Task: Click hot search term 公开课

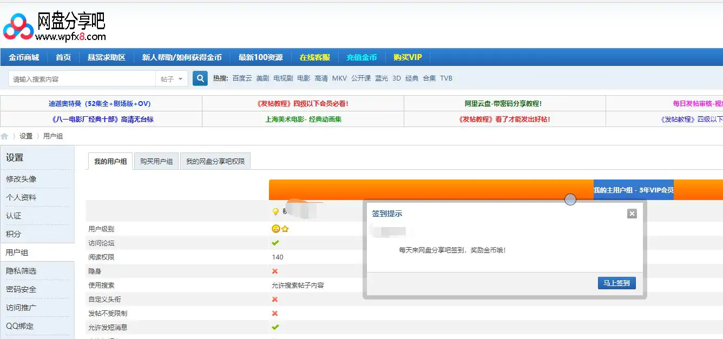Action: point(361,78)
